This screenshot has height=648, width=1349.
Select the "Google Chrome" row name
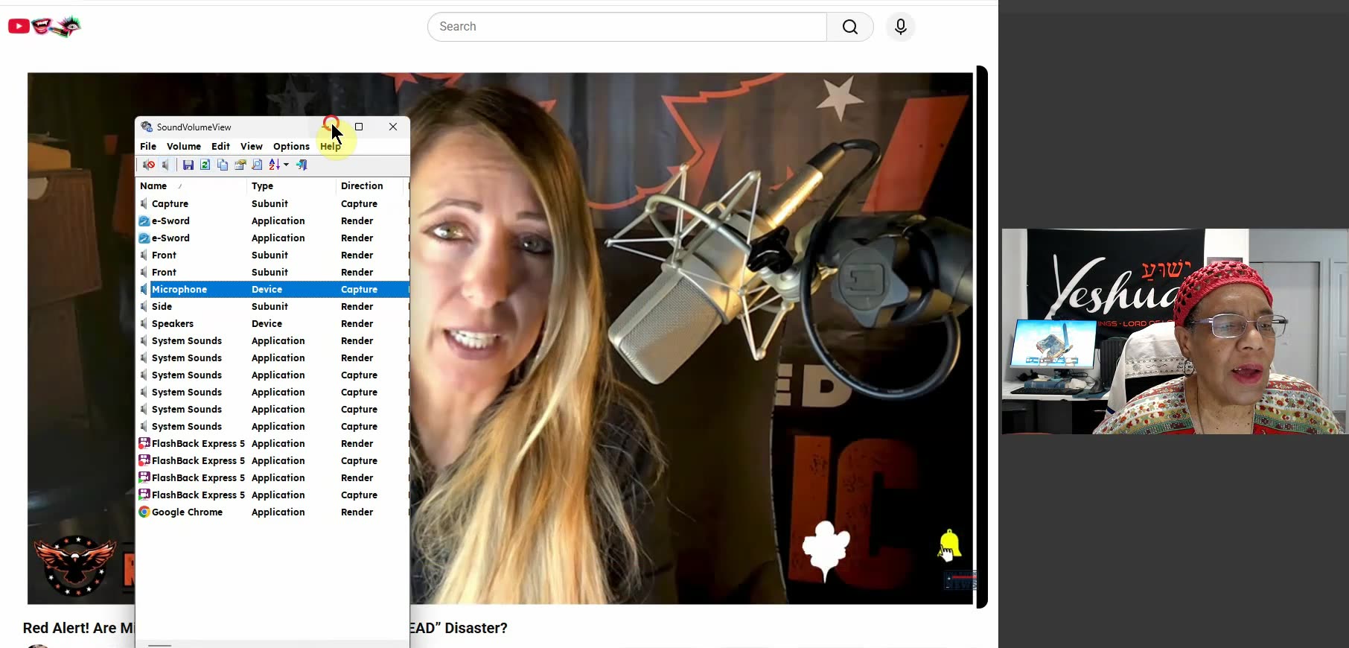187,512
